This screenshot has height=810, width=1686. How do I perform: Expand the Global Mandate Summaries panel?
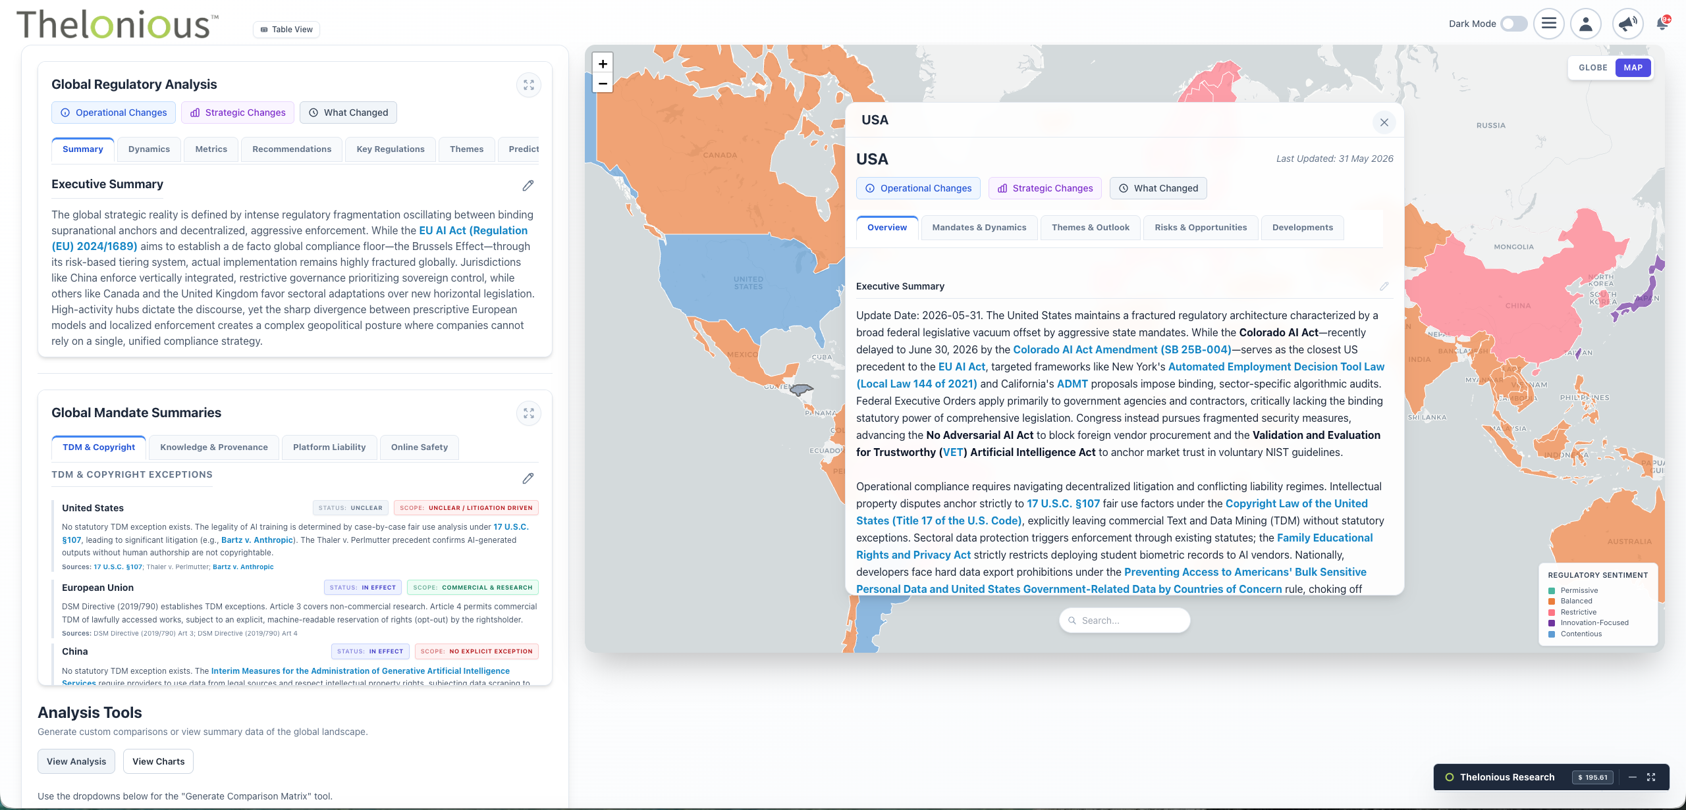tap(529, 413)
